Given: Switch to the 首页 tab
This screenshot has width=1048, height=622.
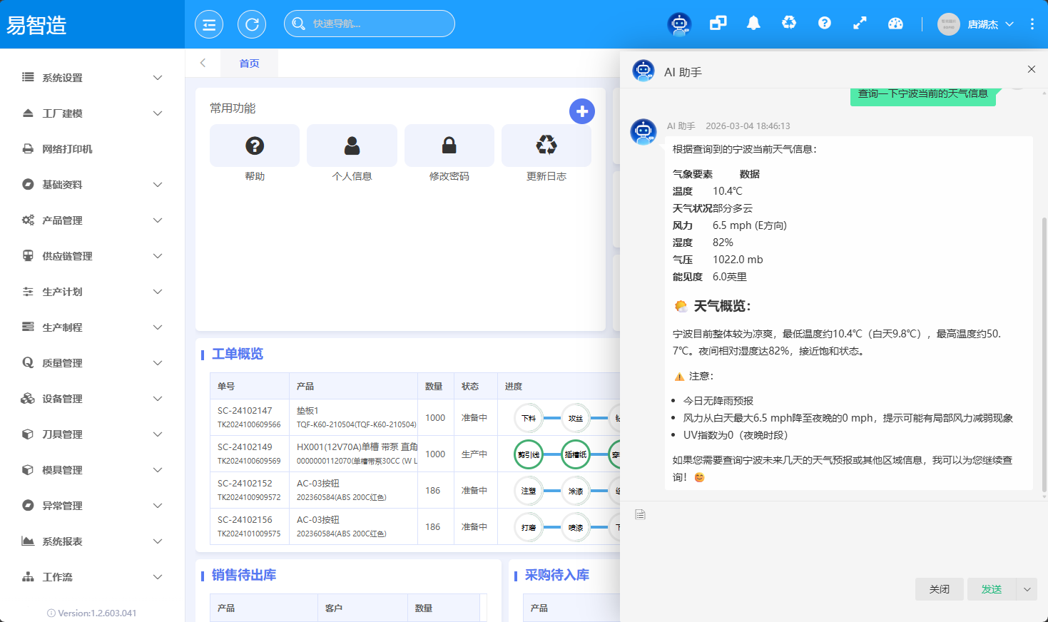Looking at the screenshot, I should [x=249, y=63].
